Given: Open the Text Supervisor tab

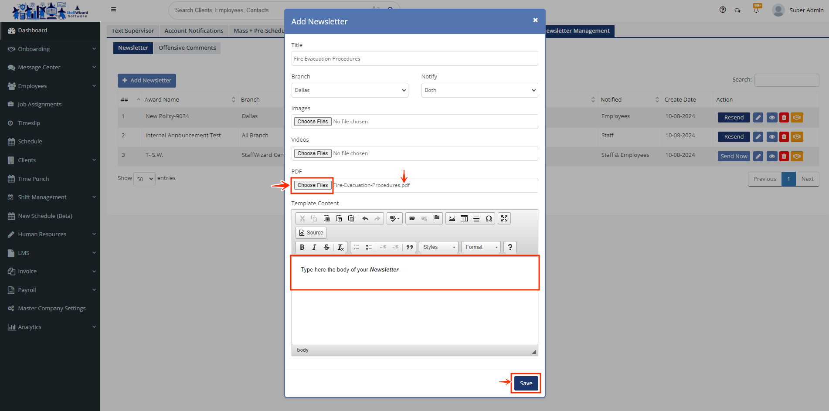Looking at the screenshot, I should pos(133,31).
